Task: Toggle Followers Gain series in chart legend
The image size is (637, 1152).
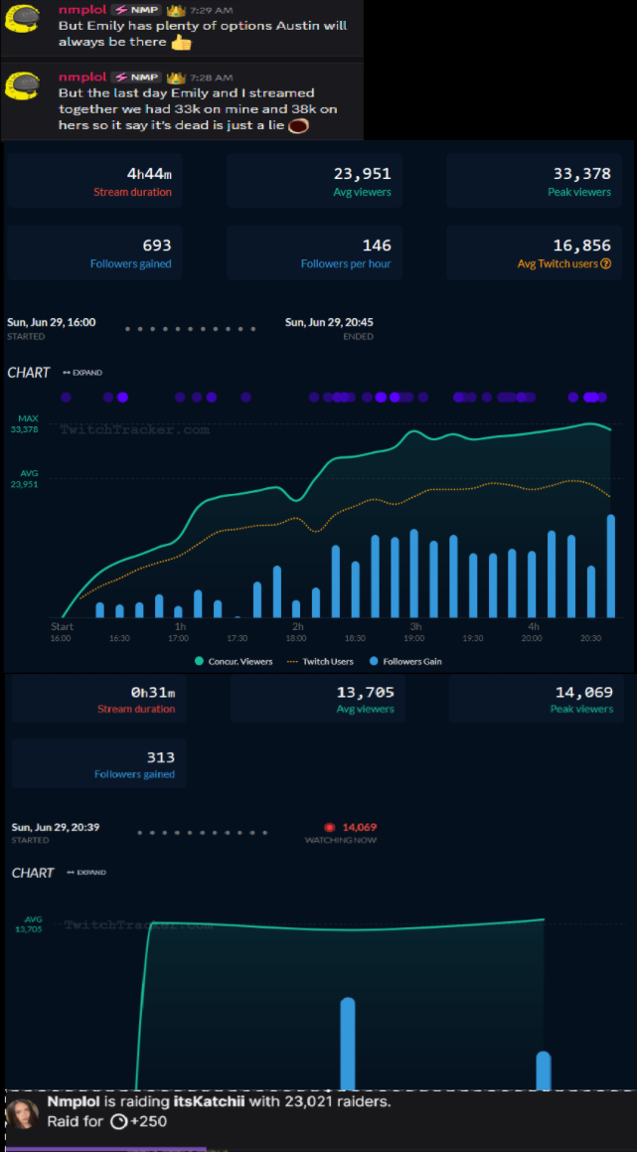Action: click(x=404, y=661)
